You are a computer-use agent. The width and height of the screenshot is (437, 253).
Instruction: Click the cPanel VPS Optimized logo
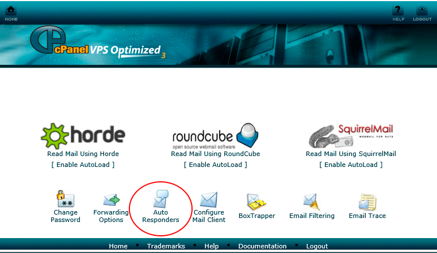(98, 42)
